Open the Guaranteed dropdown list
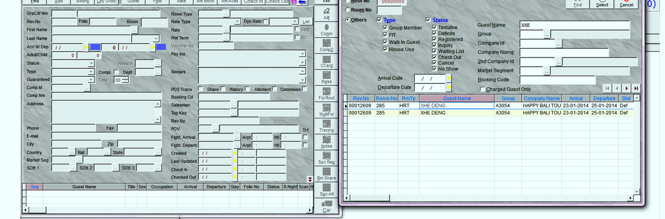The width and height of the screenshot is (665, 219). (91, 80)
